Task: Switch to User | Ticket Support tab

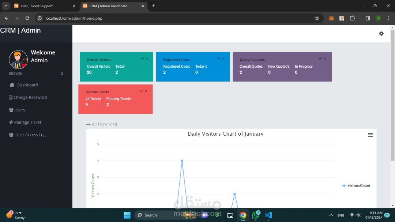Action: coord(44,6)
